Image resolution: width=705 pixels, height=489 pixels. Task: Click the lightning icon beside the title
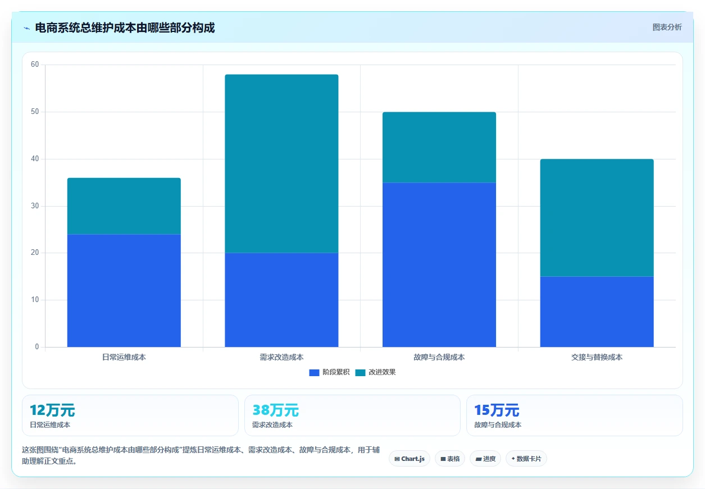pyautogui.click(x=26, y=28)
